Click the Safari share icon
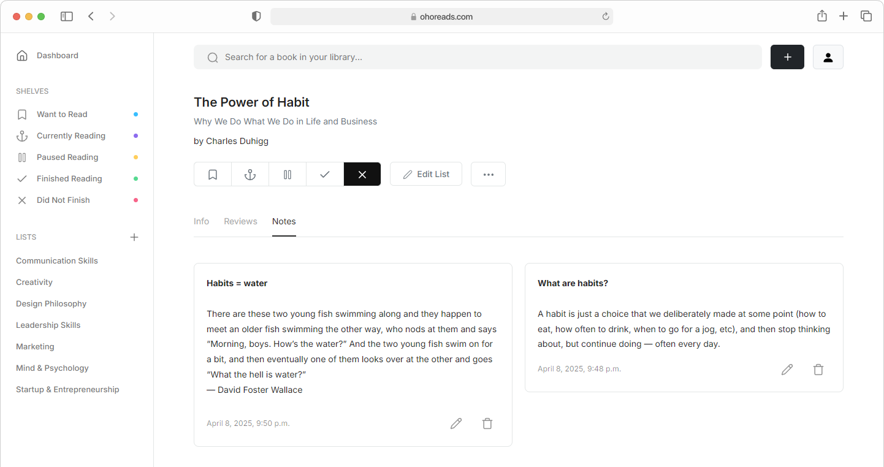Screen dimensions: 884x467 point(822,16)
